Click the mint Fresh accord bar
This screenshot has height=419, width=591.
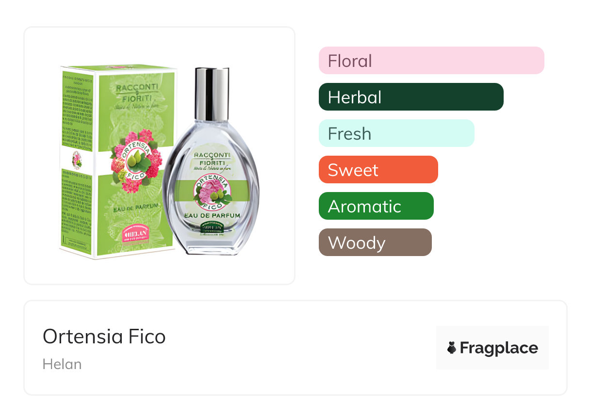pos(396,133)
